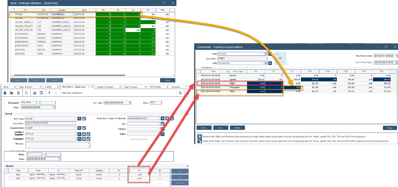Screen dimensions: 398x187
Task: Click search icon next to S/N field
Action: (x=270, y=63)
